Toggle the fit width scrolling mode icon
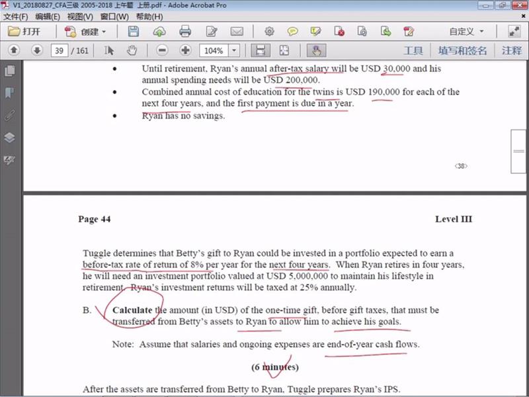 [x=261, y=51]
